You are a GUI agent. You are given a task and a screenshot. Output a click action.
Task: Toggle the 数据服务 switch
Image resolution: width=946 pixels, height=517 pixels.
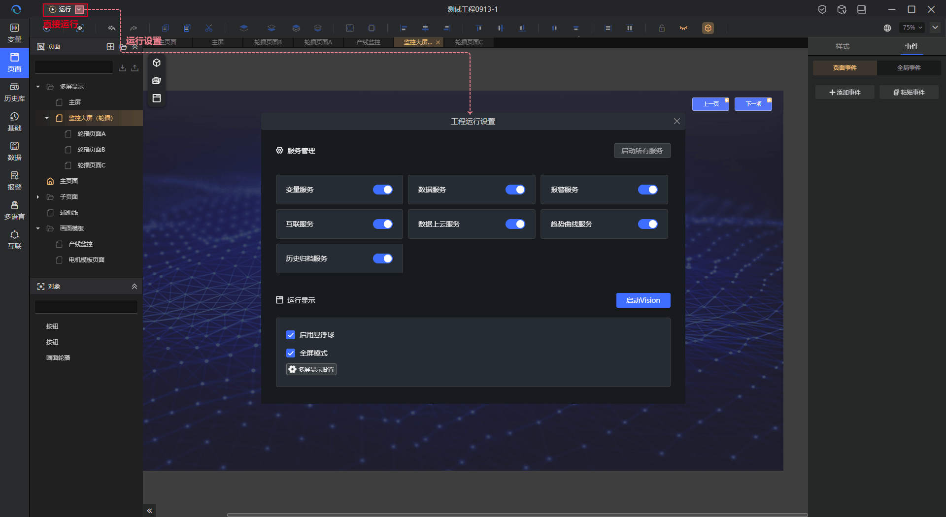(515, 190)
